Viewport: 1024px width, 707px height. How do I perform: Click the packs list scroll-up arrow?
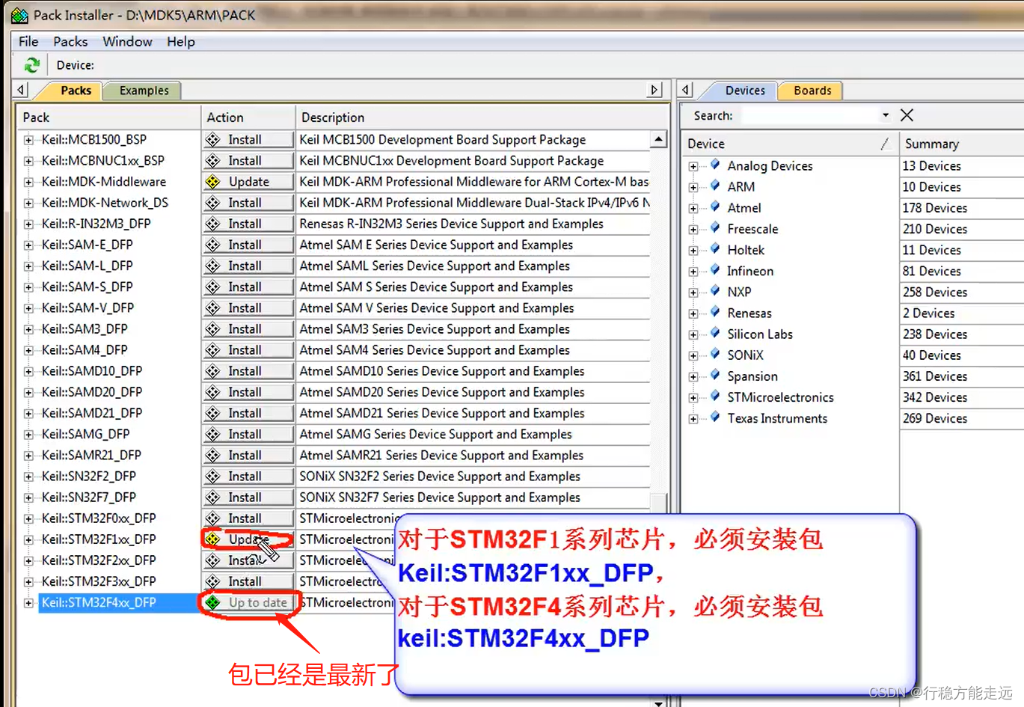[x=658, y=139]
